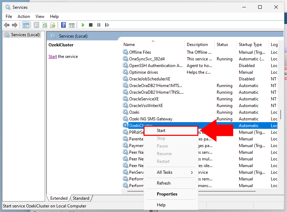The height and width of the screenshot is (212, 287).
Task: Click the gear icon of Offline Files
Action: pos(125,52)
